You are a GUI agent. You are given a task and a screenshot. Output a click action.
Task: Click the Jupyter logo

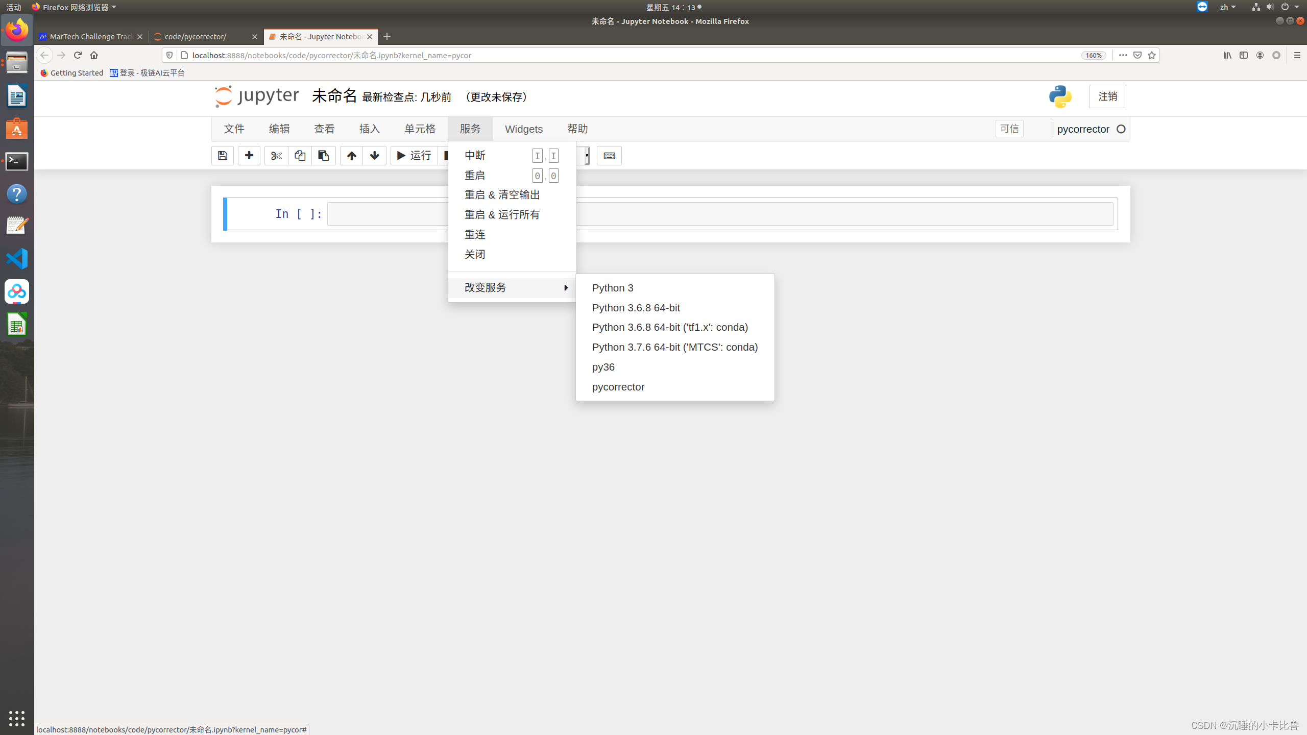(x=257, y=96)
